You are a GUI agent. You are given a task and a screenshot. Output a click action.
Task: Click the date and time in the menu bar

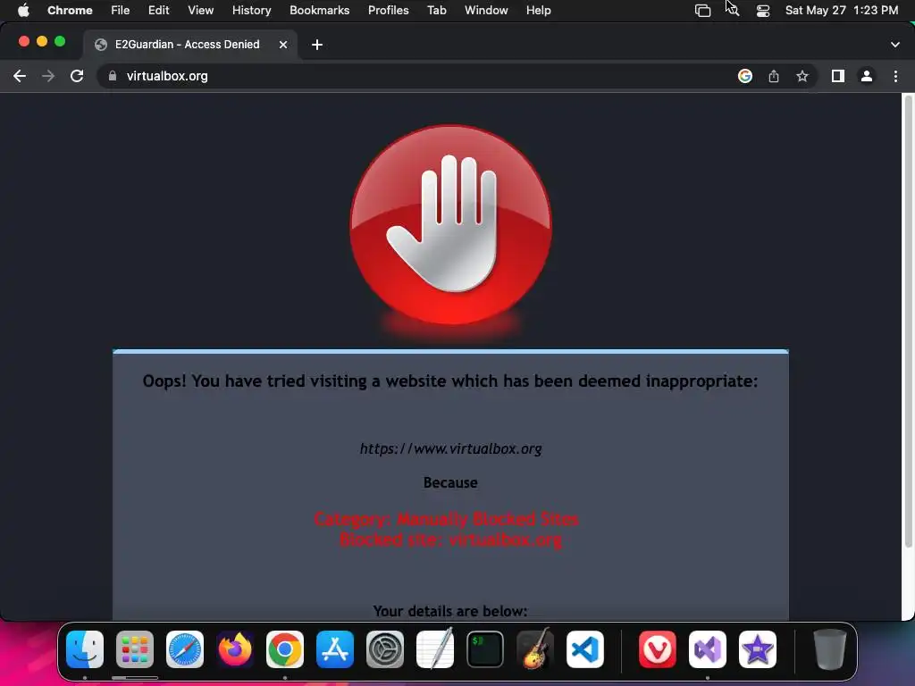[x=842, y=10]
